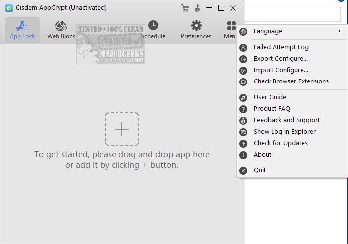Screen dimensions: 348x244
Task: Click the Show Log in Explorer icon
Action: coord(243,132)
